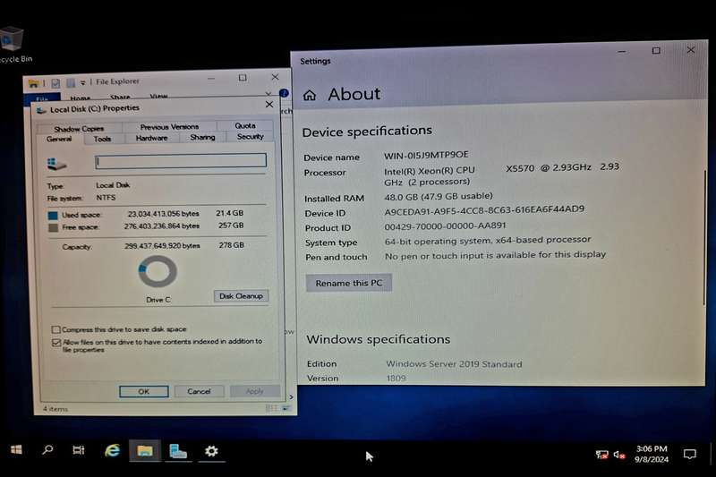Click the Product ID 00429-70000-00000-AA891
This screenshot has height=477, width=716.
point(445,226)
